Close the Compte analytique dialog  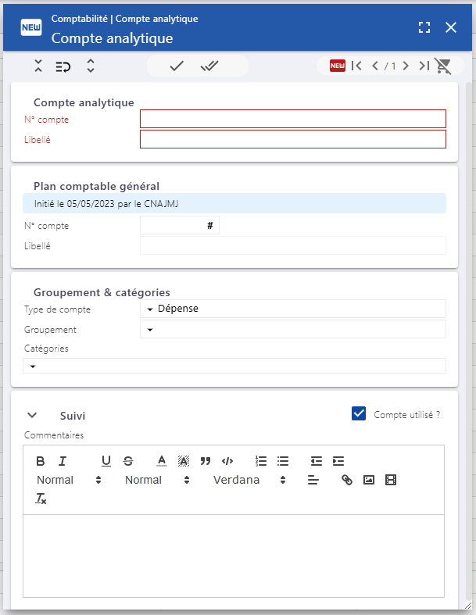[451, 27]
